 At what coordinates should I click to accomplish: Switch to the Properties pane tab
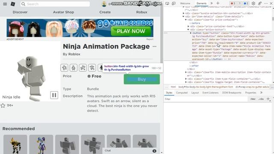(250, 93)
